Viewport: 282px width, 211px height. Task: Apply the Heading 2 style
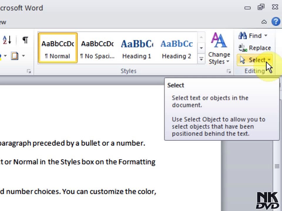pyautogui.click(x=177, y=48)
